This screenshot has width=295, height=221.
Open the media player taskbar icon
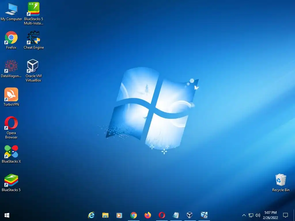pos(119,215)
